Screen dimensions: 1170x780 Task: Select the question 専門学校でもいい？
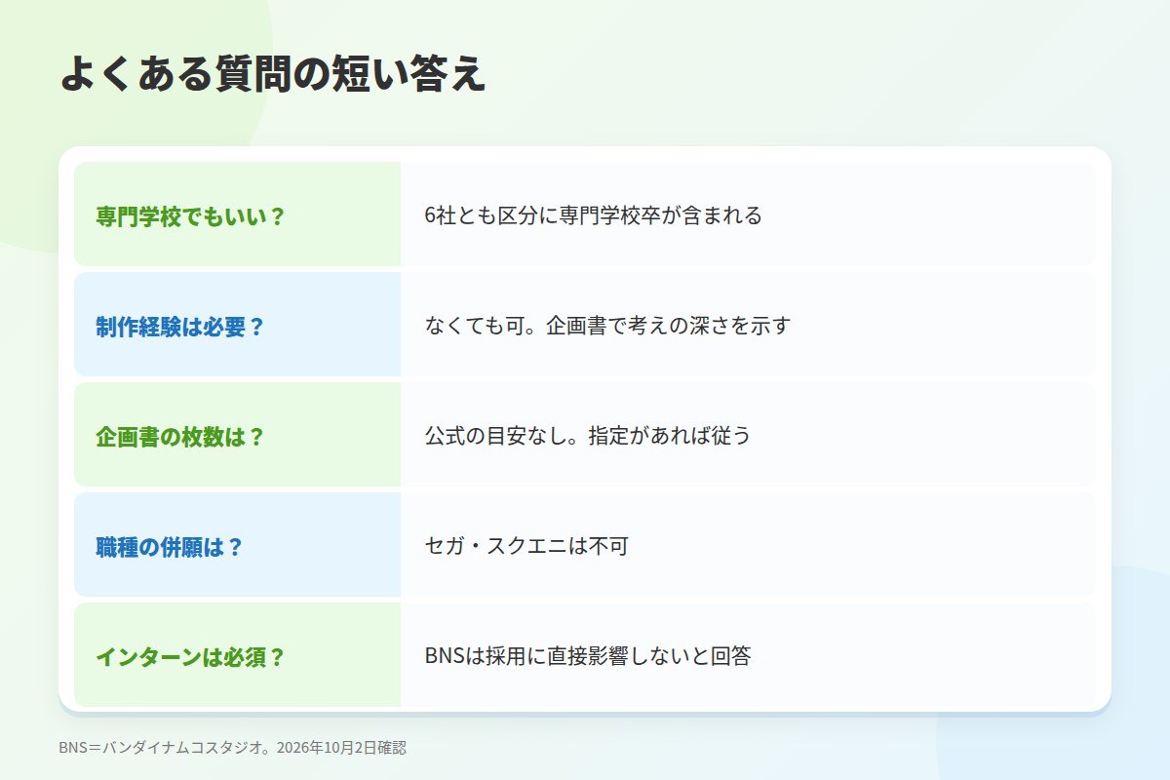coord(191,216)
